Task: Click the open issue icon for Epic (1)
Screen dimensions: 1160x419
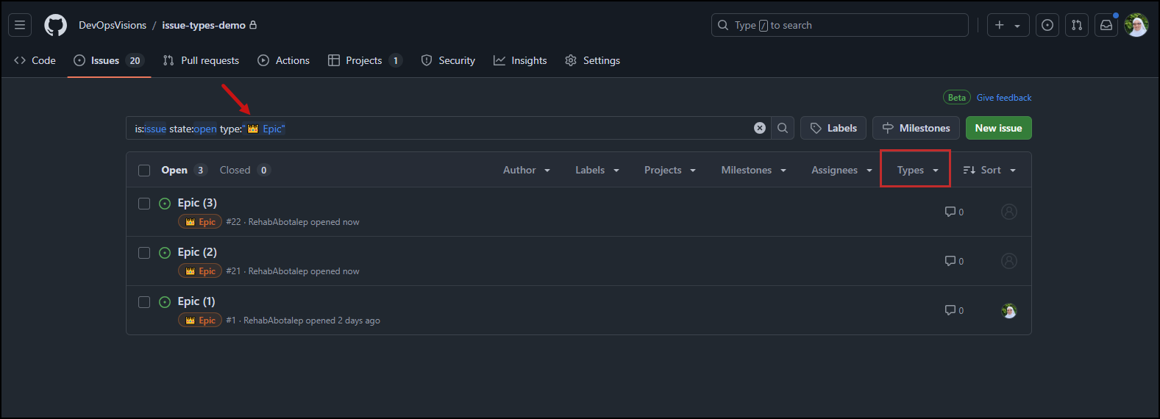Action: [x=165, y=302]
